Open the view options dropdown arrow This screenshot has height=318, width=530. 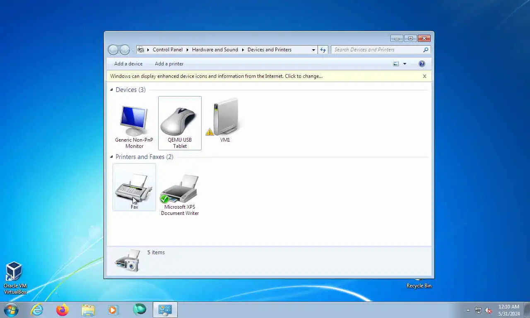[x=405, y=64]
